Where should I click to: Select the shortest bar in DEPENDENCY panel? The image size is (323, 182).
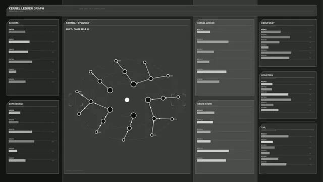13,151
